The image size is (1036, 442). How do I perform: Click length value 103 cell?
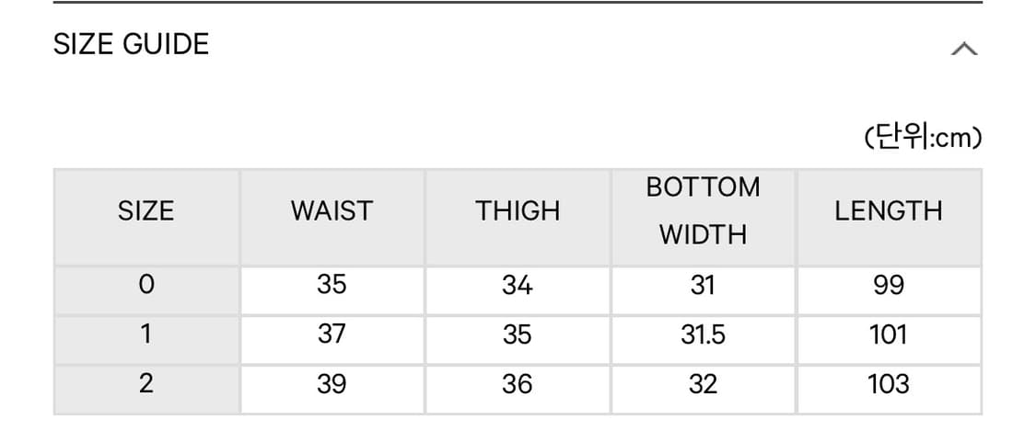coord(889,384)
